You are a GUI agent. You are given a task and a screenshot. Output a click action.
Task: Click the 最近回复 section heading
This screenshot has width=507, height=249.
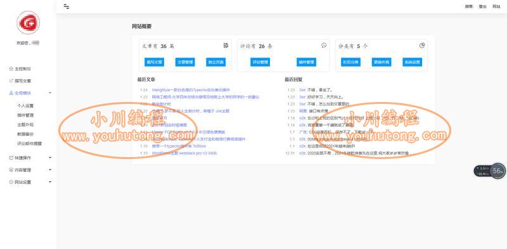point(293,80)
